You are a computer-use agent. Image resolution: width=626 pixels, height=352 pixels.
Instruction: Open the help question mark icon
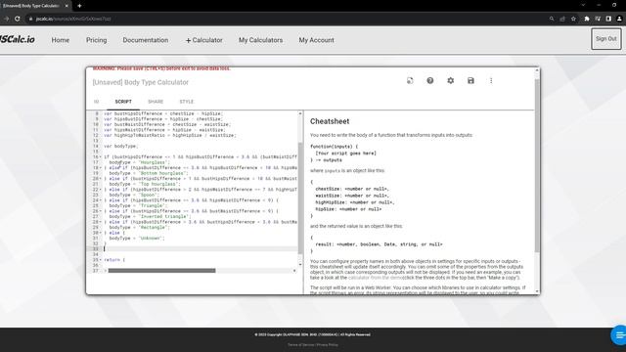pos(430,80)
